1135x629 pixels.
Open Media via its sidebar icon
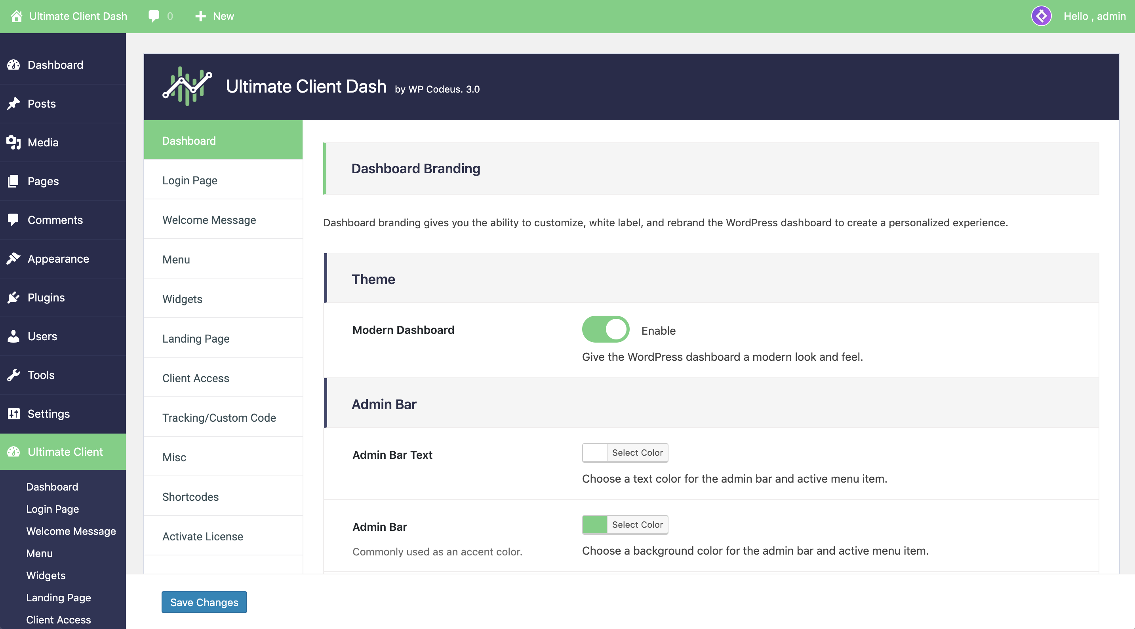pos(13,142)
